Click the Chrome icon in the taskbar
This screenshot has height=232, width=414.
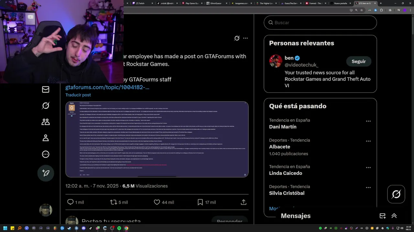(x=126, y=228)
